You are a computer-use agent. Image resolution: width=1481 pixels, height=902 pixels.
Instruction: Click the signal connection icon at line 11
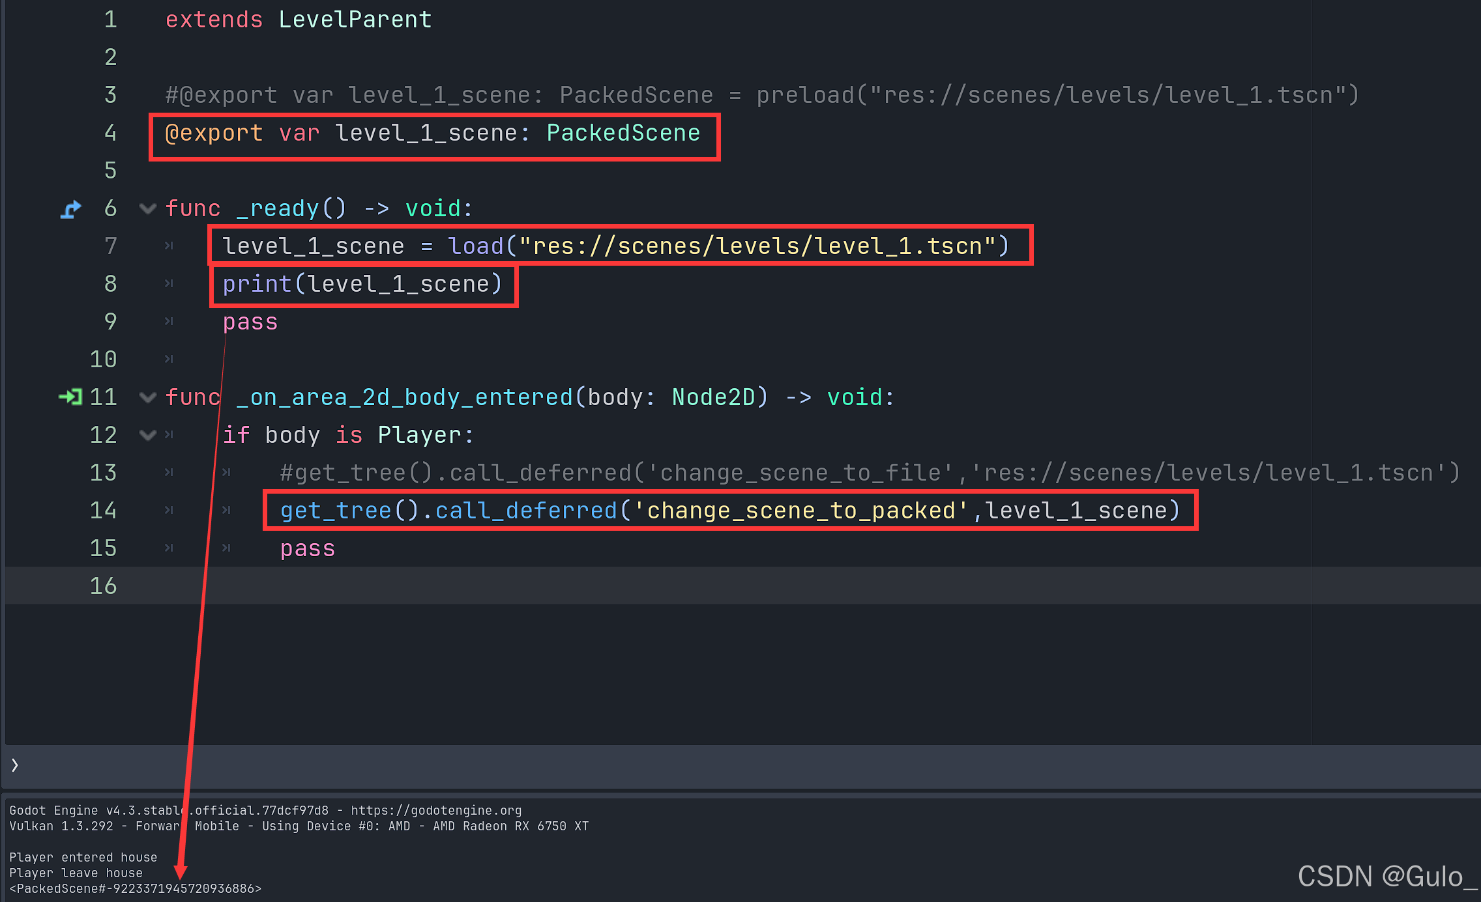pos(70,397)
